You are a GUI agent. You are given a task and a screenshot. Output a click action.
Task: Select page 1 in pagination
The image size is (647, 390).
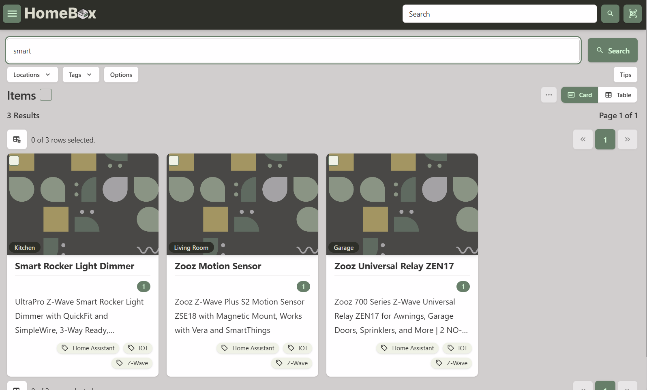coord(605,139)
